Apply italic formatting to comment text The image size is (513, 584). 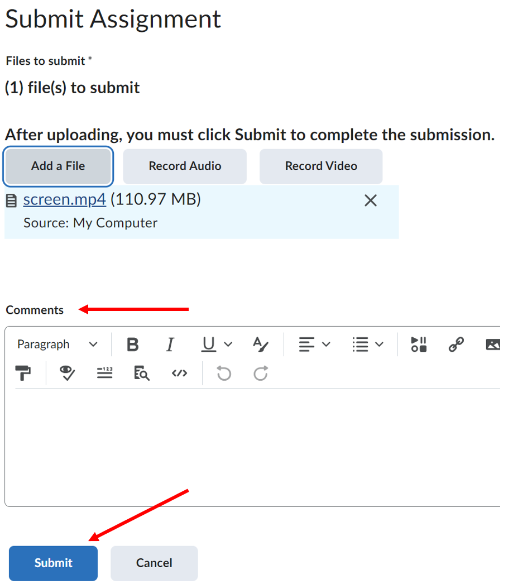(x=170, y=344)
